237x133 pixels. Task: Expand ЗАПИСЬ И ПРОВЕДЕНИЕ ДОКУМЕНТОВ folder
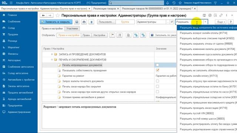pyautogui.click(x=52, y=54)
